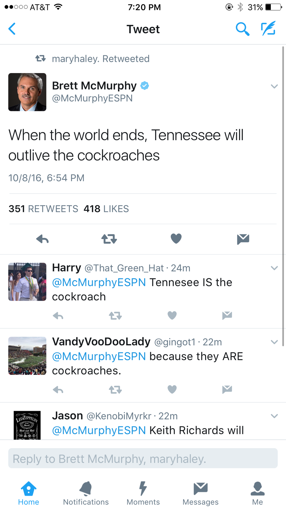Viewport: 286px width, 509px height.
Task: Open dropdown chevron on VandyVooDooLady's reply
Action: tap(274, 342)
